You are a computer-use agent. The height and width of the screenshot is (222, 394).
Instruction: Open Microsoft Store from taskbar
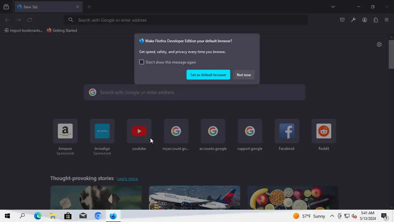click(68, 216)
